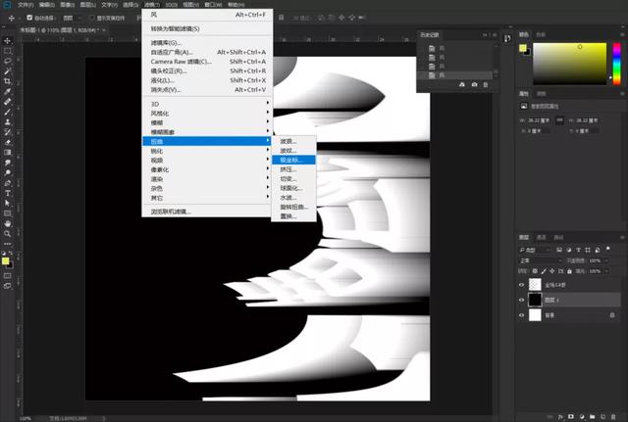
Task: Toggle visibility of the 背景 layer
Action: point(521,315)
